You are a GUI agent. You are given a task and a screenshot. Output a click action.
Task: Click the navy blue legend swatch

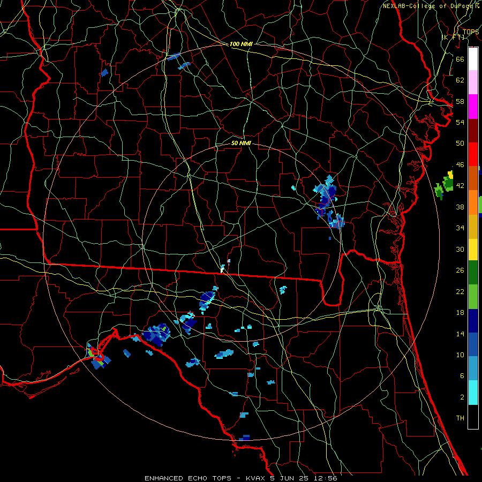point(473,321)
